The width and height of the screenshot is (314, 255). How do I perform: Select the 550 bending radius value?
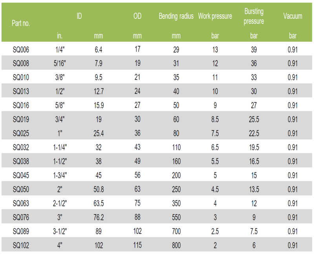(176, 217)
